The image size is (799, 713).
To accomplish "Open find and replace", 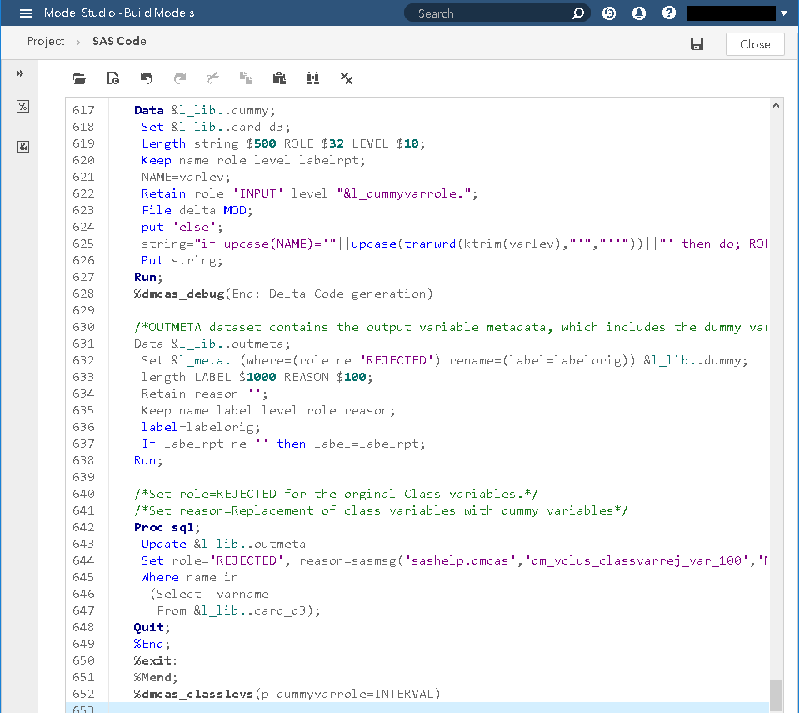I will tap(312, 78).
